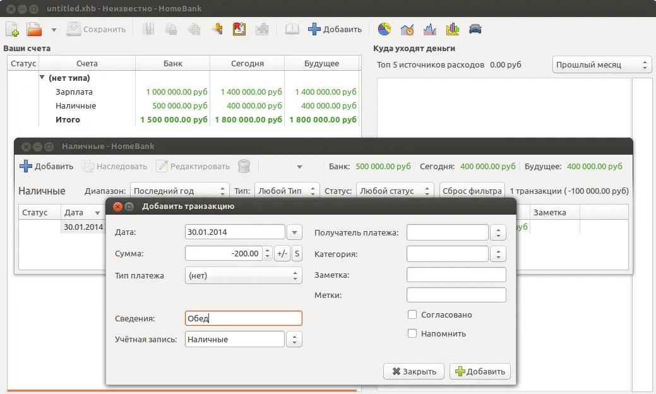Screen dimensions: 656x394
Task: Open the budget icon in the main toolbar
Action: point(262,29)
